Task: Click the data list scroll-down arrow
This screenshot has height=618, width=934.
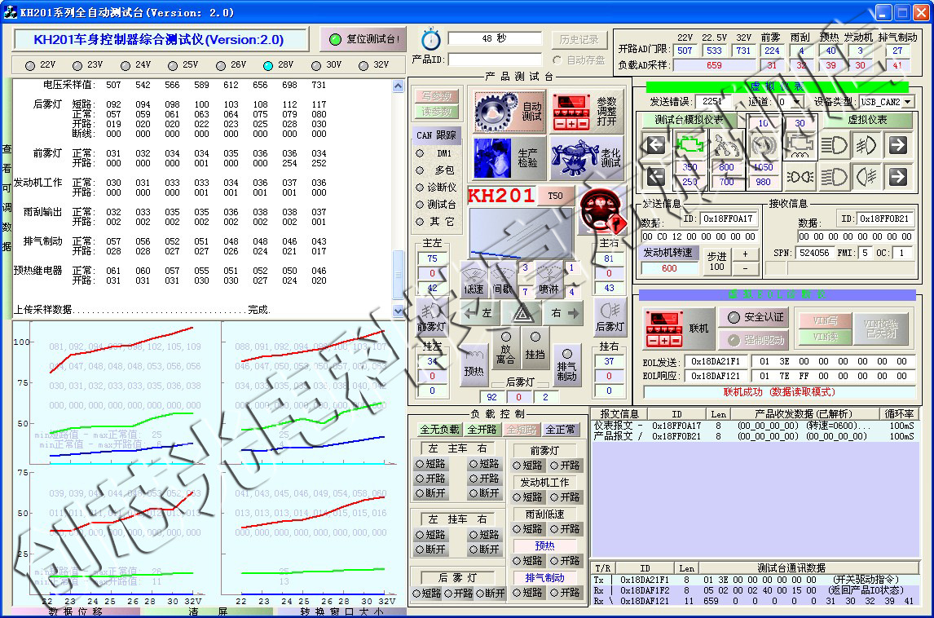Action: 398,311
